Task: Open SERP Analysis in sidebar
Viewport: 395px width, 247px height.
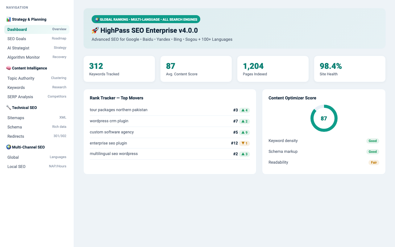Action: pos(37,97)
